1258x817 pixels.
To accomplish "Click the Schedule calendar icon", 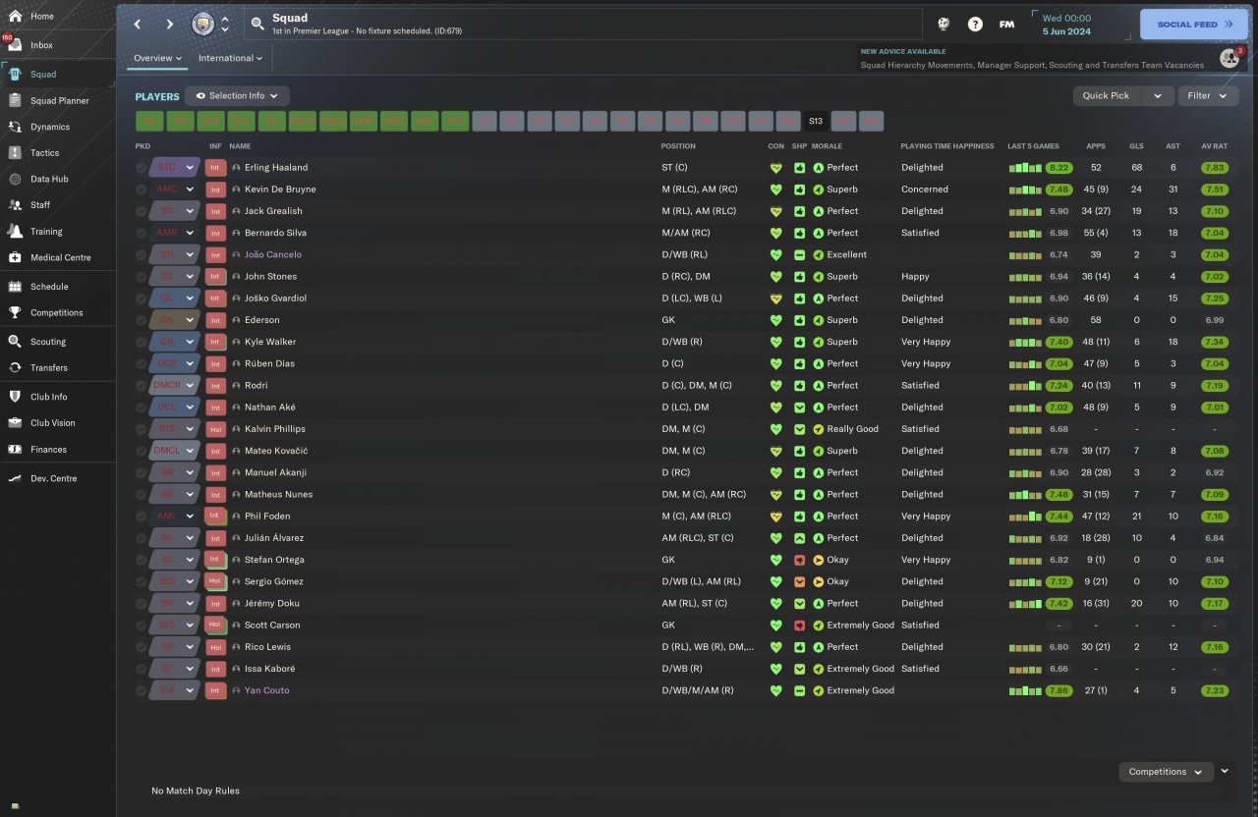I will coord(15,287).
